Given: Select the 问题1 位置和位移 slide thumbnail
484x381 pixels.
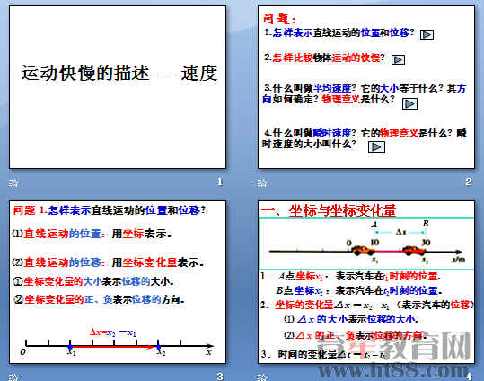Looking at the screenshot, I should coord(118,282).
